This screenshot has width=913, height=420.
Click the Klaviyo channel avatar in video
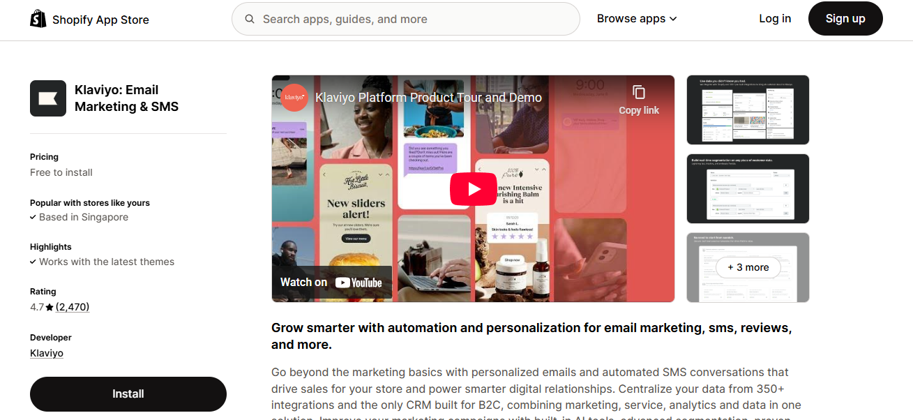point(294,98)
